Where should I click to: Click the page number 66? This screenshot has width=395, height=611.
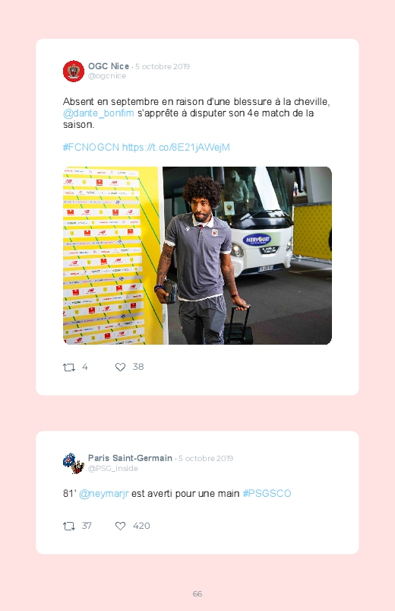pos(197,593)
